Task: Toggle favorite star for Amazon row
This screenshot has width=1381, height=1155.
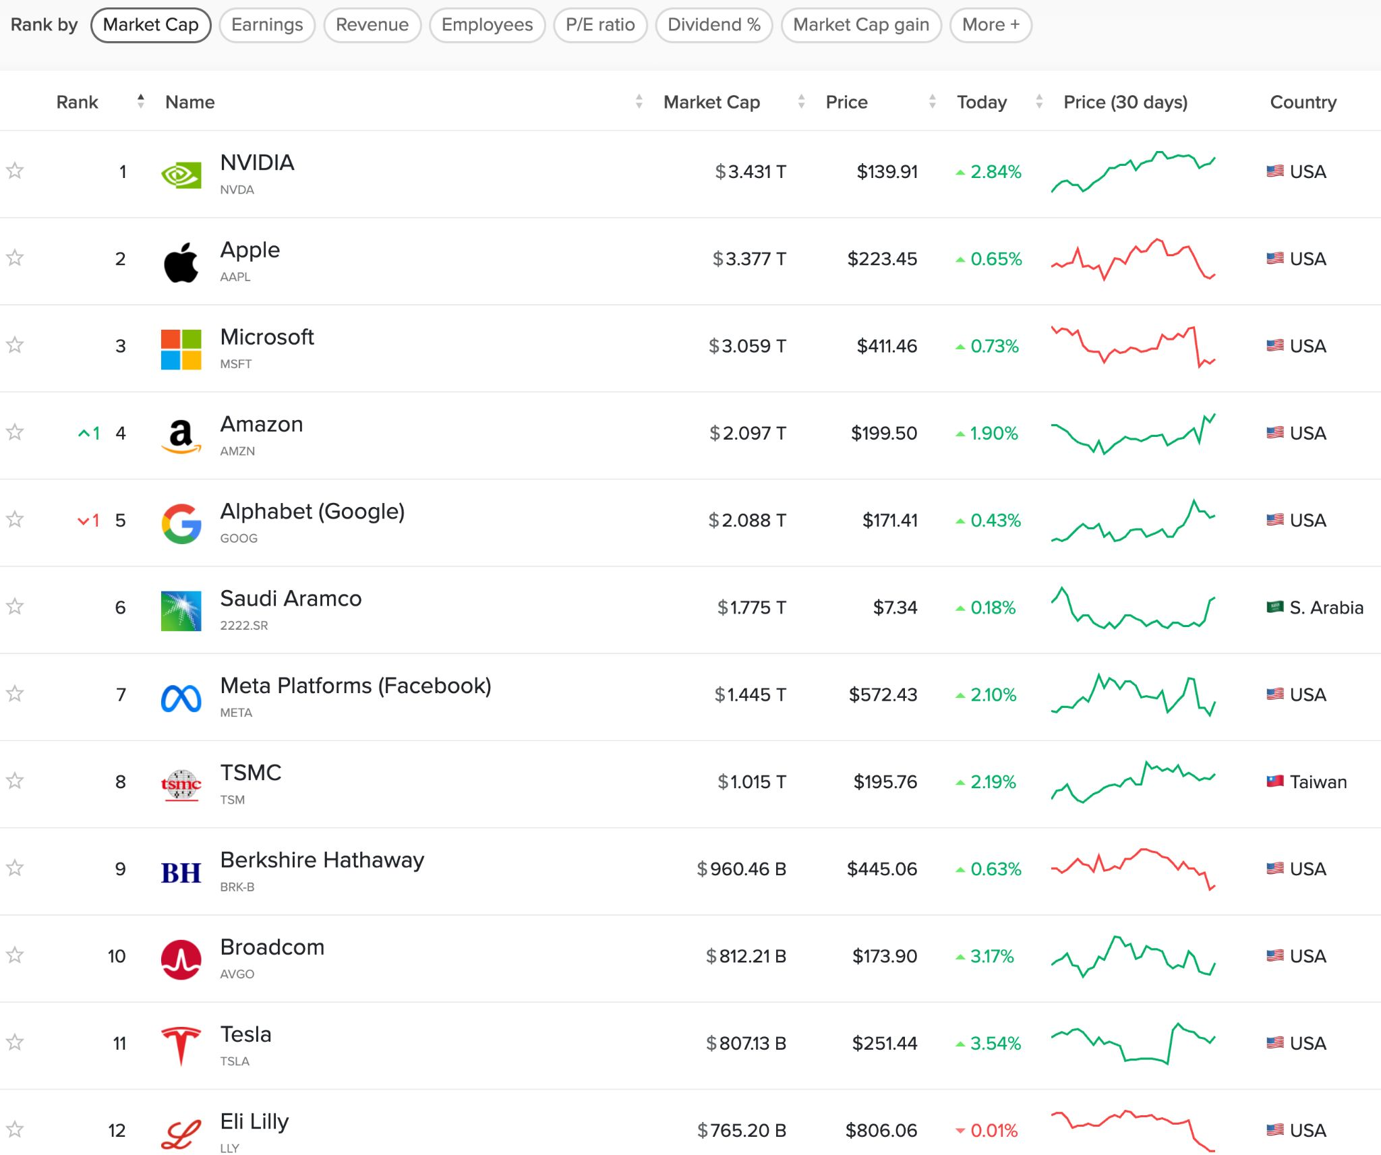Action: click(15, 432)
